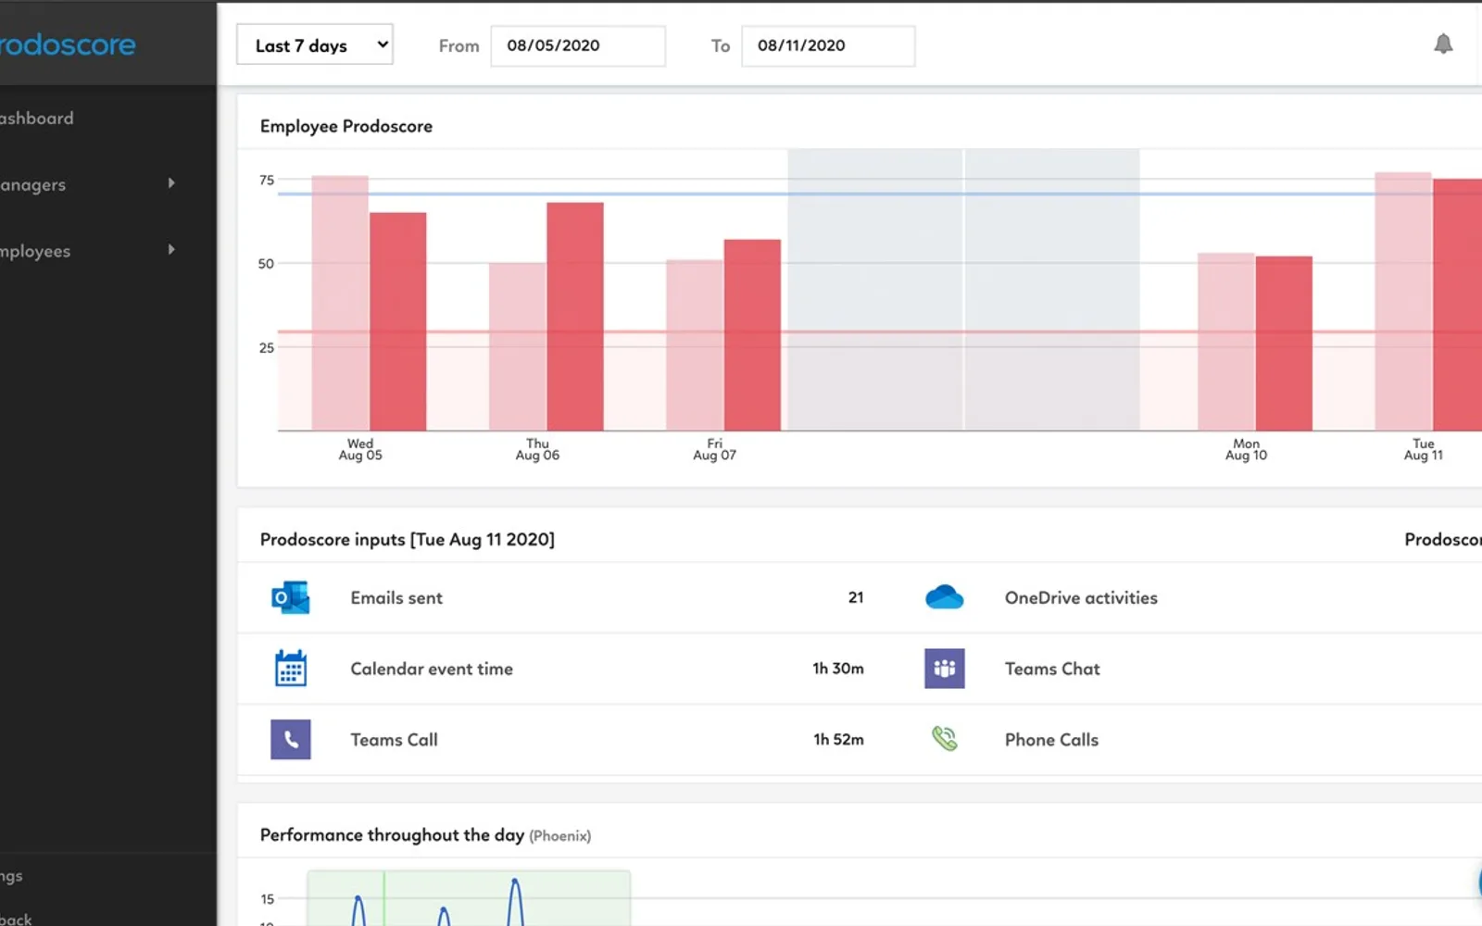Go to Dashboard in the sidebar
Image resolution: width=1482 pixels, height=926 pixels.
(37, 119)
